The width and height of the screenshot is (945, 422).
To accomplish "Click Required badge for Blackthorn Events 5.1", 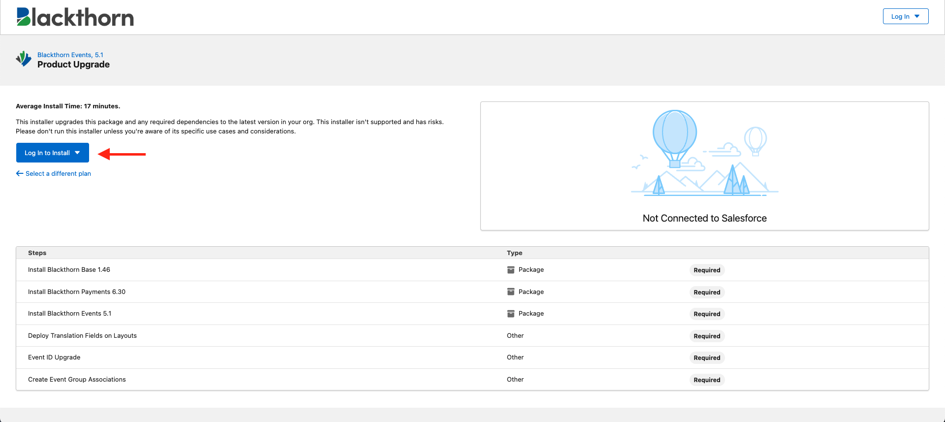I will click(x=707, y=314).
